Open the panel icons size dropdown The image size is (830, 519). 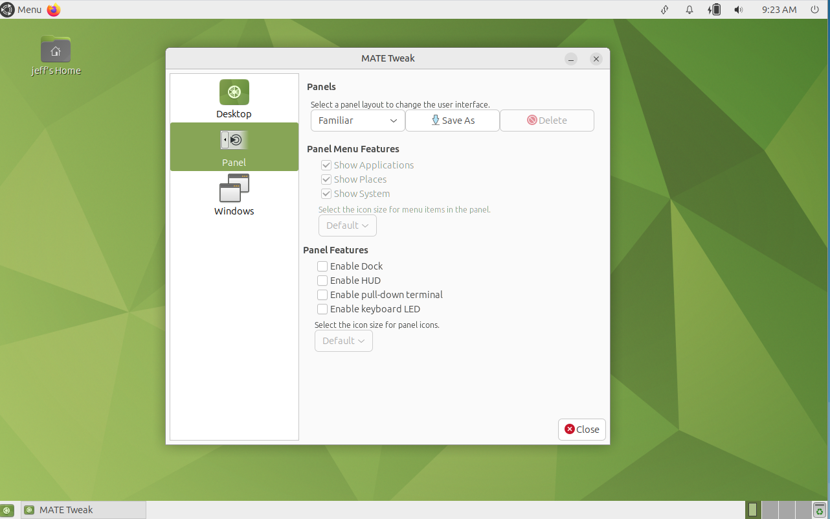tap(344, 341)
